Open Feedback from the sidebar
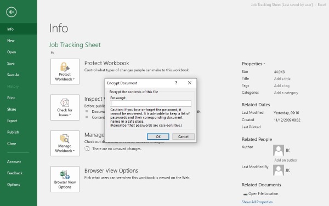329x206 pixels. 19,173
